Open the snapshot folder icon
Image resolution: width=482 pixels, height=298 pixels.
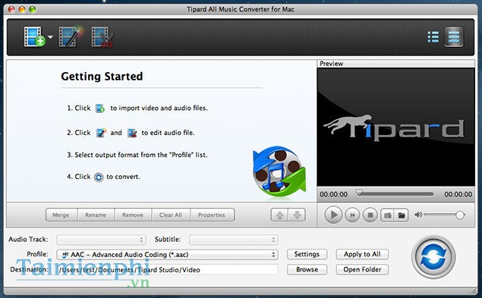pos(401,215)
